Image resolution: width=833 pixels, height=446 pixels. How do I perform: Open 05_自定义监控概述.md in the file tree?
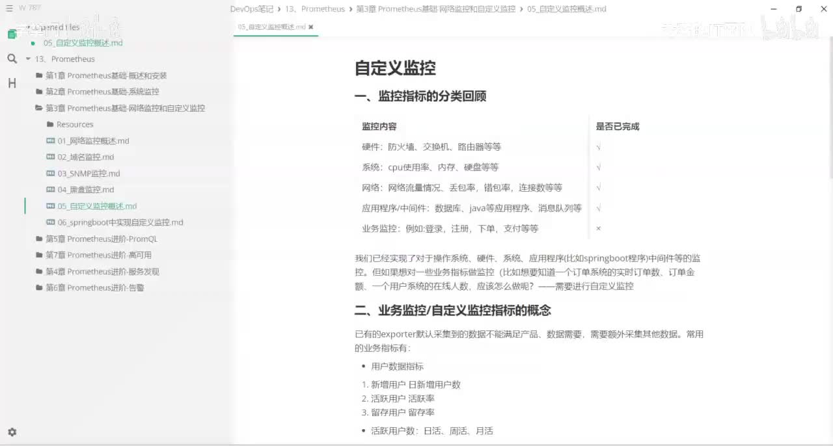(x=97, y=206)
